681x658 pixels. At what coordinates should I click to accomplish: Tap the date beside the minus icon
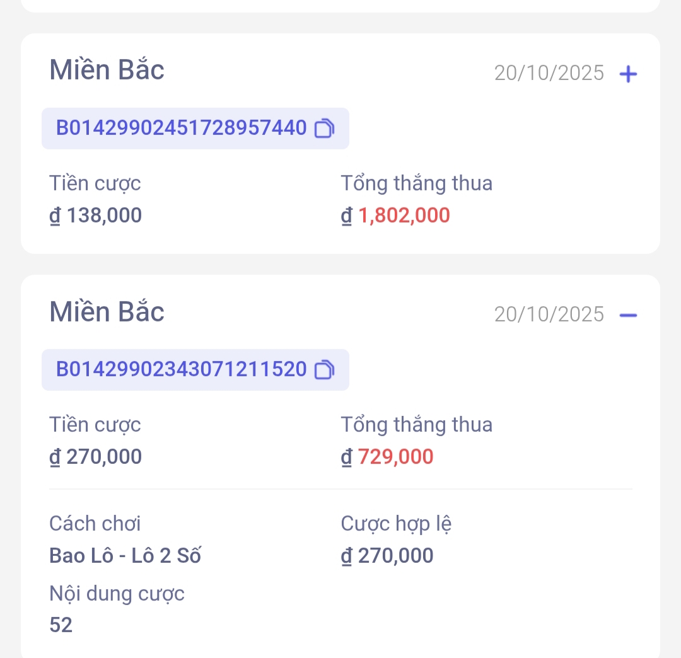(549, 315)
